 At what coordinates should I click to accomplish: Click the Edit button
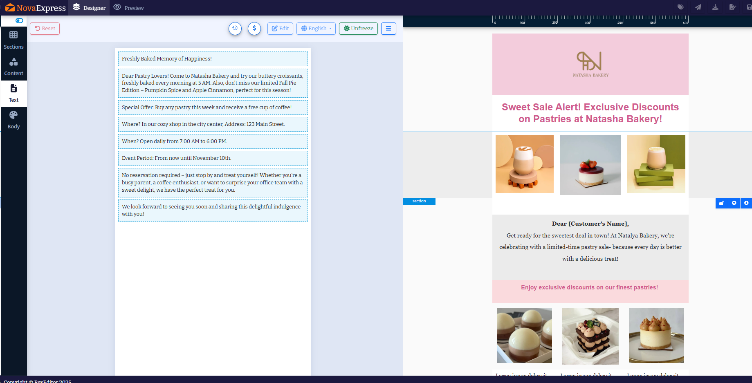(x=280, y=29)
